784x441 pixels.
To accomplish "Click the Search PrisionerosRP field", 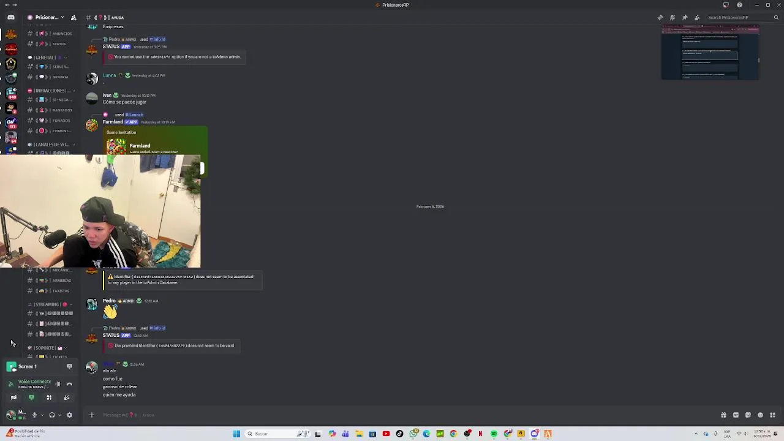I will pyautogui.click(x=742, y=17).
